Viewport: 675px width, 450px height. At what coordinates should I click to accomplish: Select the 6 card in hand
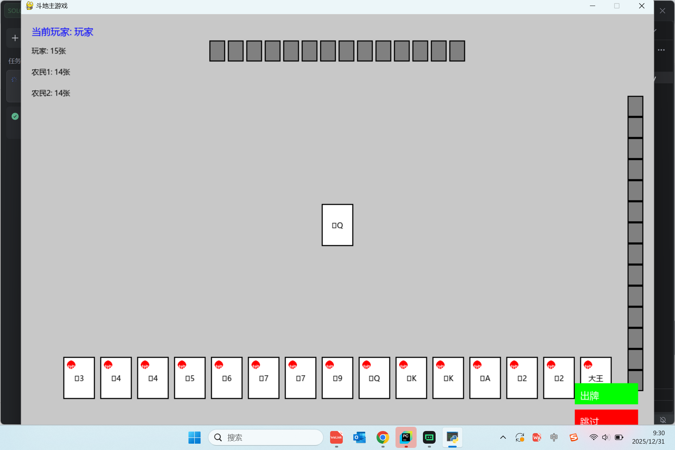(227, 378)
